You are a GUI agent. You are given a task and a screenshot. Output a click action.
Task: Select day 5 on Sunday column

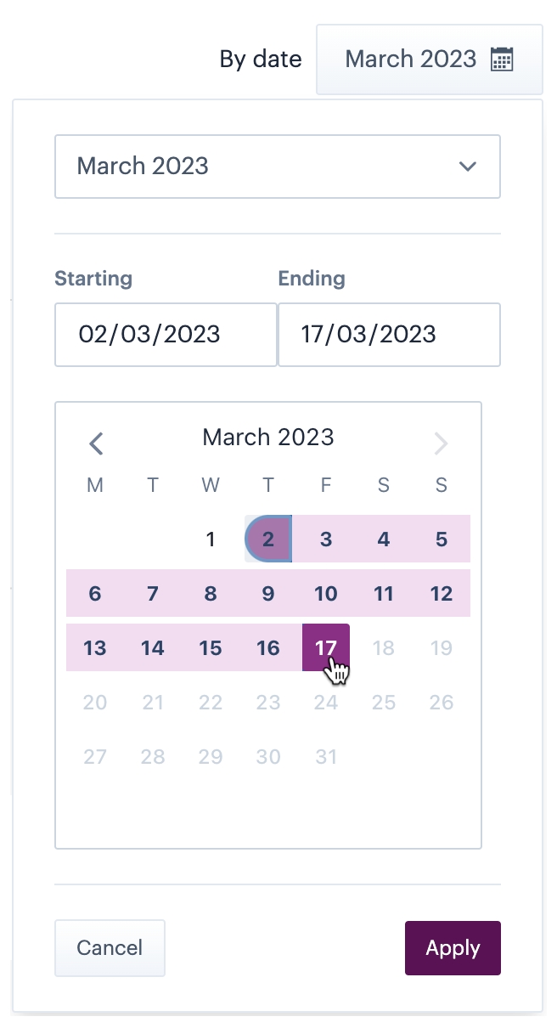pos(442,539)
